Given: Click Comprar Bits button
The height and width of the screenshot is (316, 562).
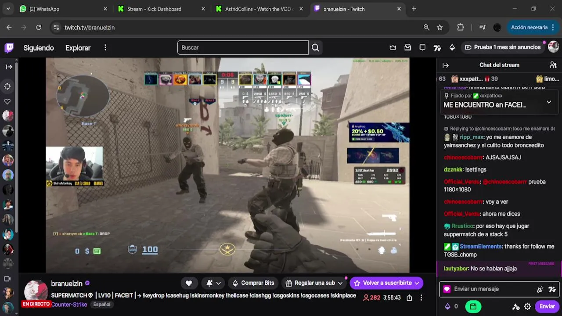Looking at the screenshot, I should click(x=253, y=283).
